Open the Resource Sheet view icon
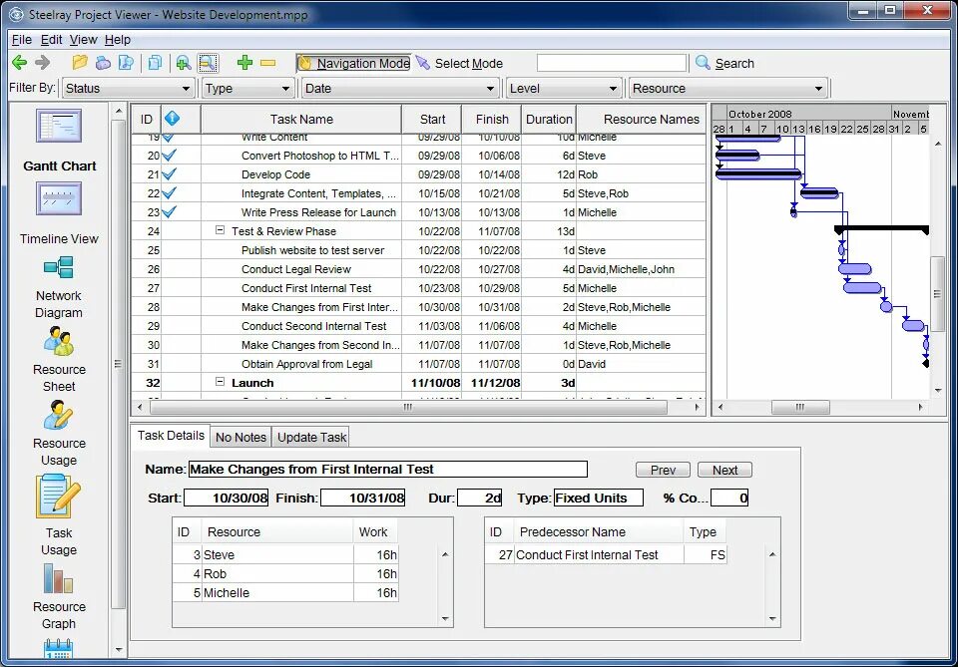958x667 pixels. tap(59, 341)
